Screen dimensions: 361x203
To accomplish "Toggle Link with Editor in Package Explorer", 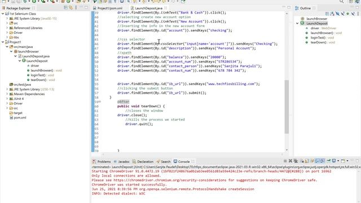I will pos(71,8).
